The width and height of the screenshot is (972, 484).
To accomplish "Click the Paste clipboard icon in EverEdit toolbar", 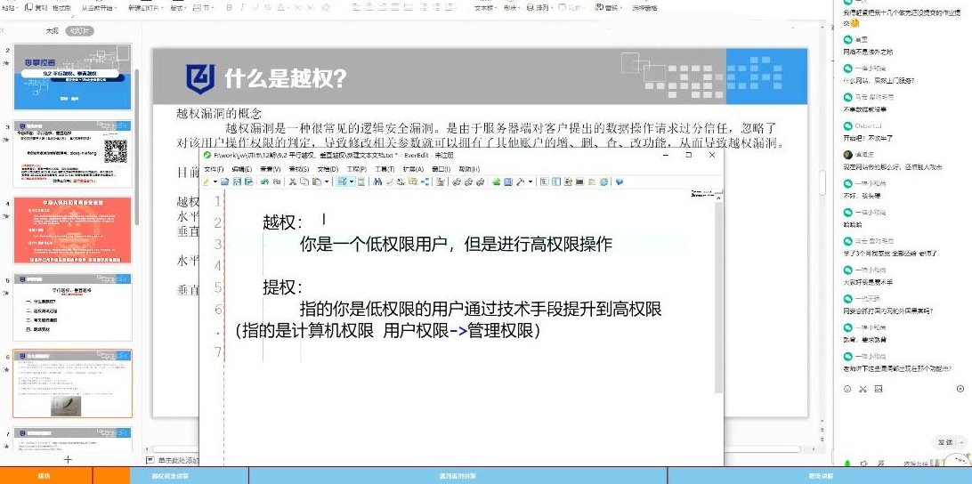I will pos(316,181).
